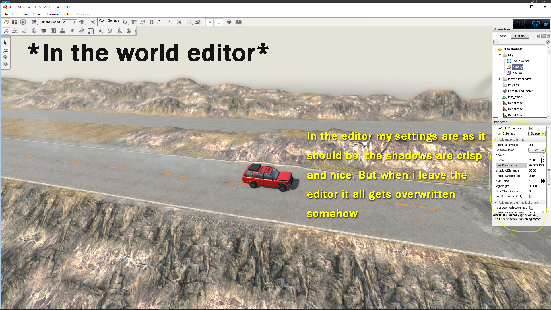551x310 pixels.
Task: Open camera type selector icon
Action: [34, 22]
